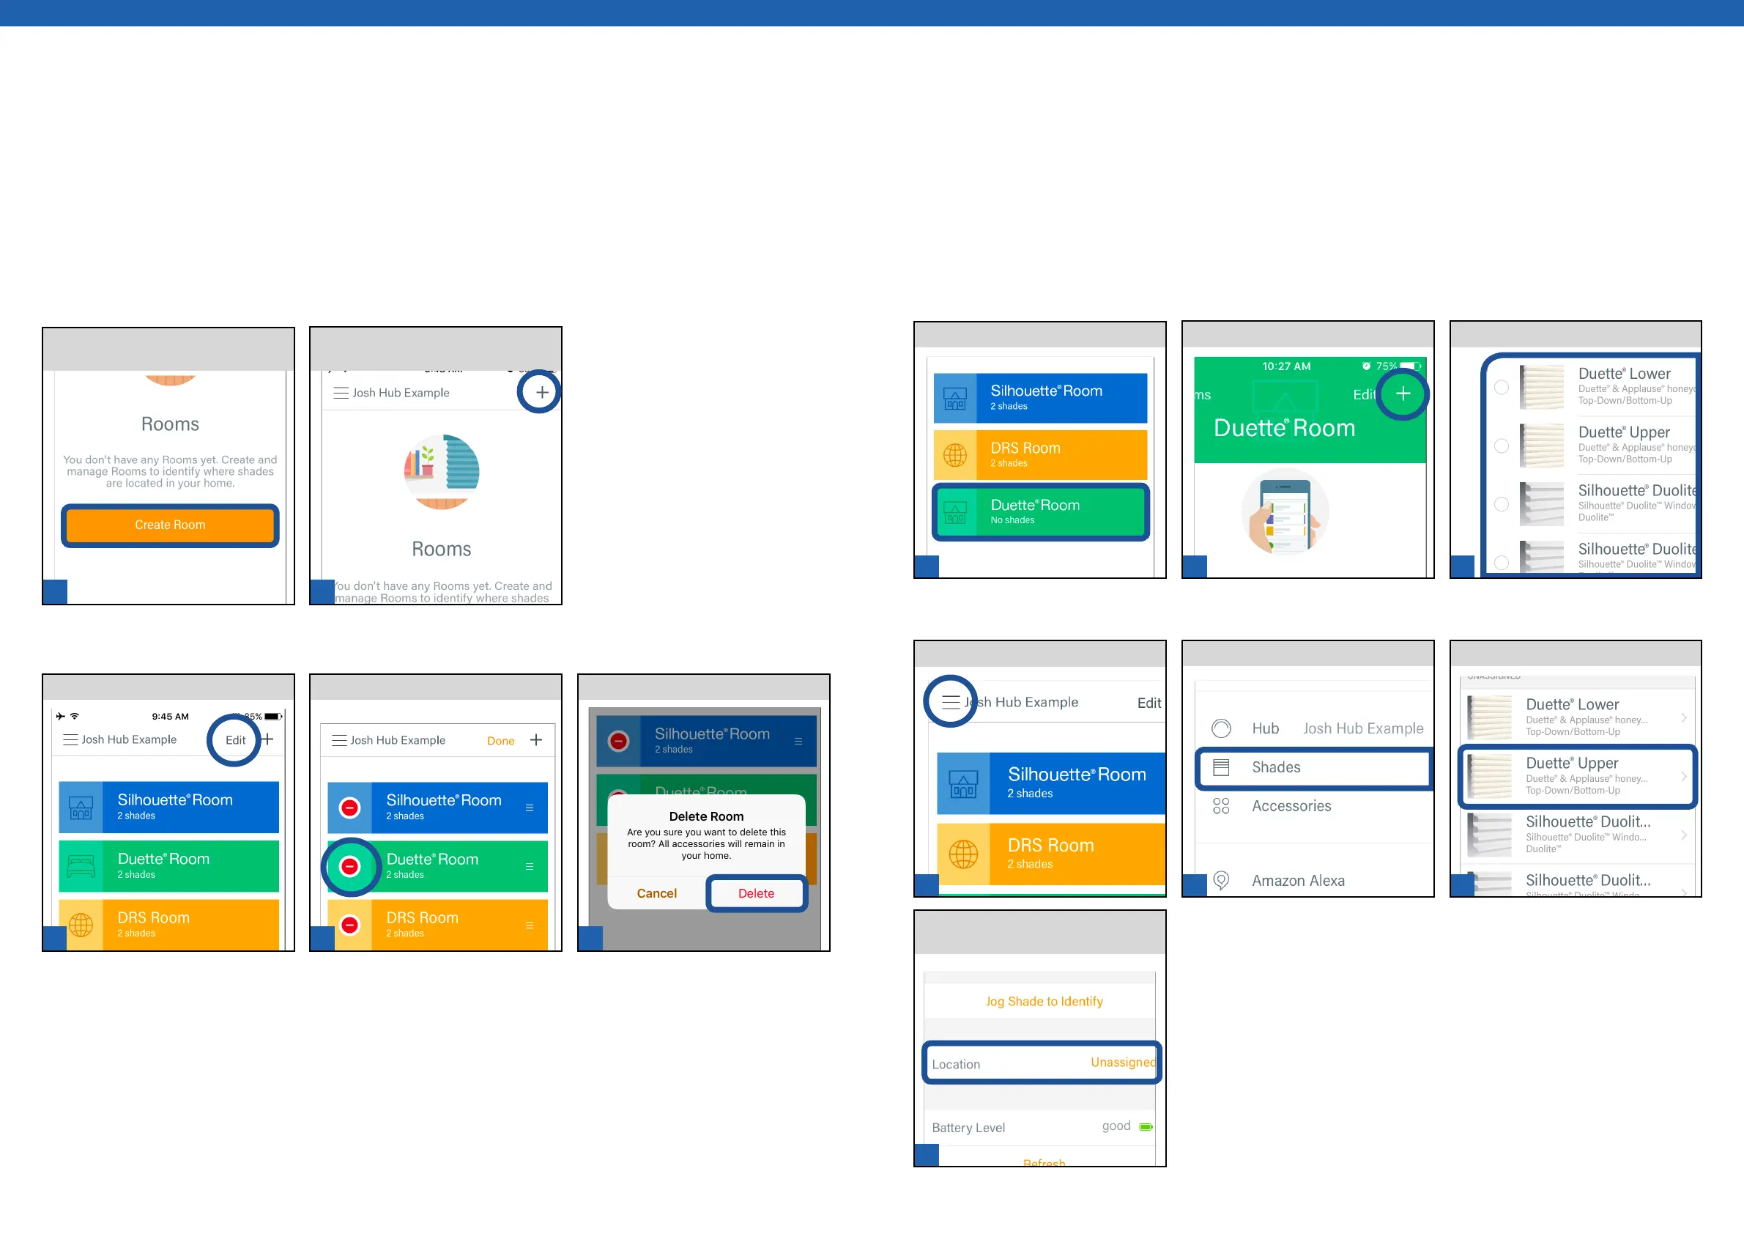
Task: Tap the Duette Lower thumbnail in the radio button list
Action: coord(1542,387)
